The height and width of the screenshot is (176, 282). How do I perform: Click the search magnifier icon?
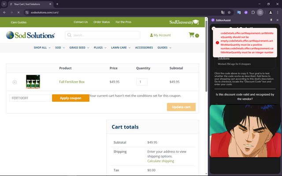point(70,35)
